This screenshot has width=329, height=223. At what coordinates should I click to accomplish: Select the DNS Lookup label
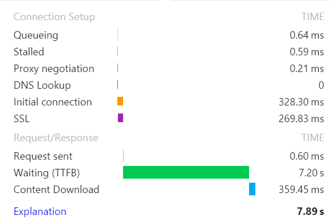[x=42, y=85]
